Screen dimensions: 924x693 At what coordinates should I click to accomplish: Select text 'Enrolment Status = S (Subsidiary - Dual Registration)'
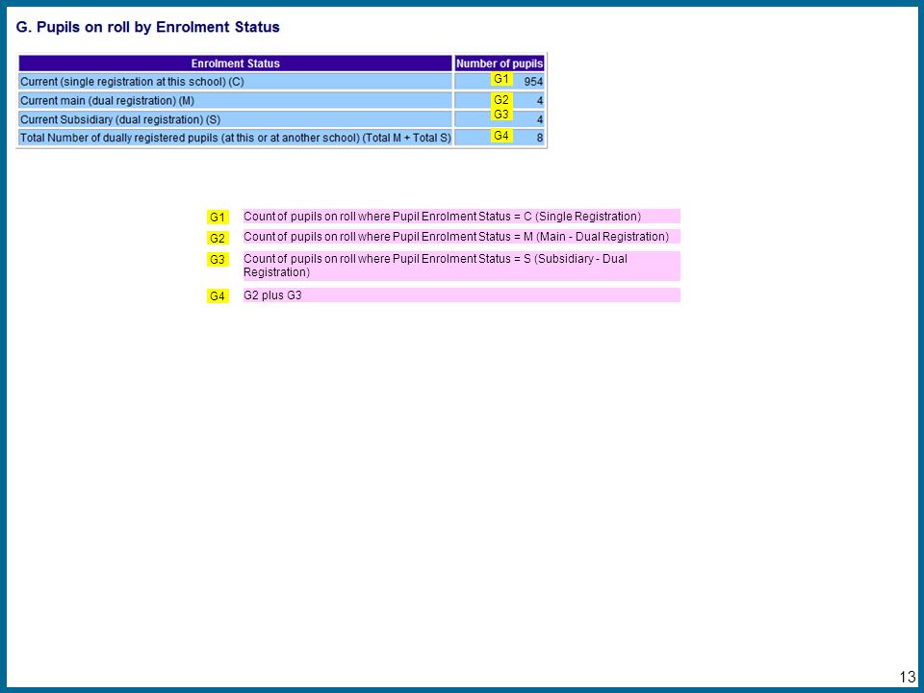coord(435,266)
